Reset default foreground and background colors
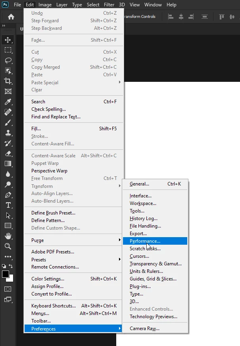The image size is (240, 346). coord(4,266)
